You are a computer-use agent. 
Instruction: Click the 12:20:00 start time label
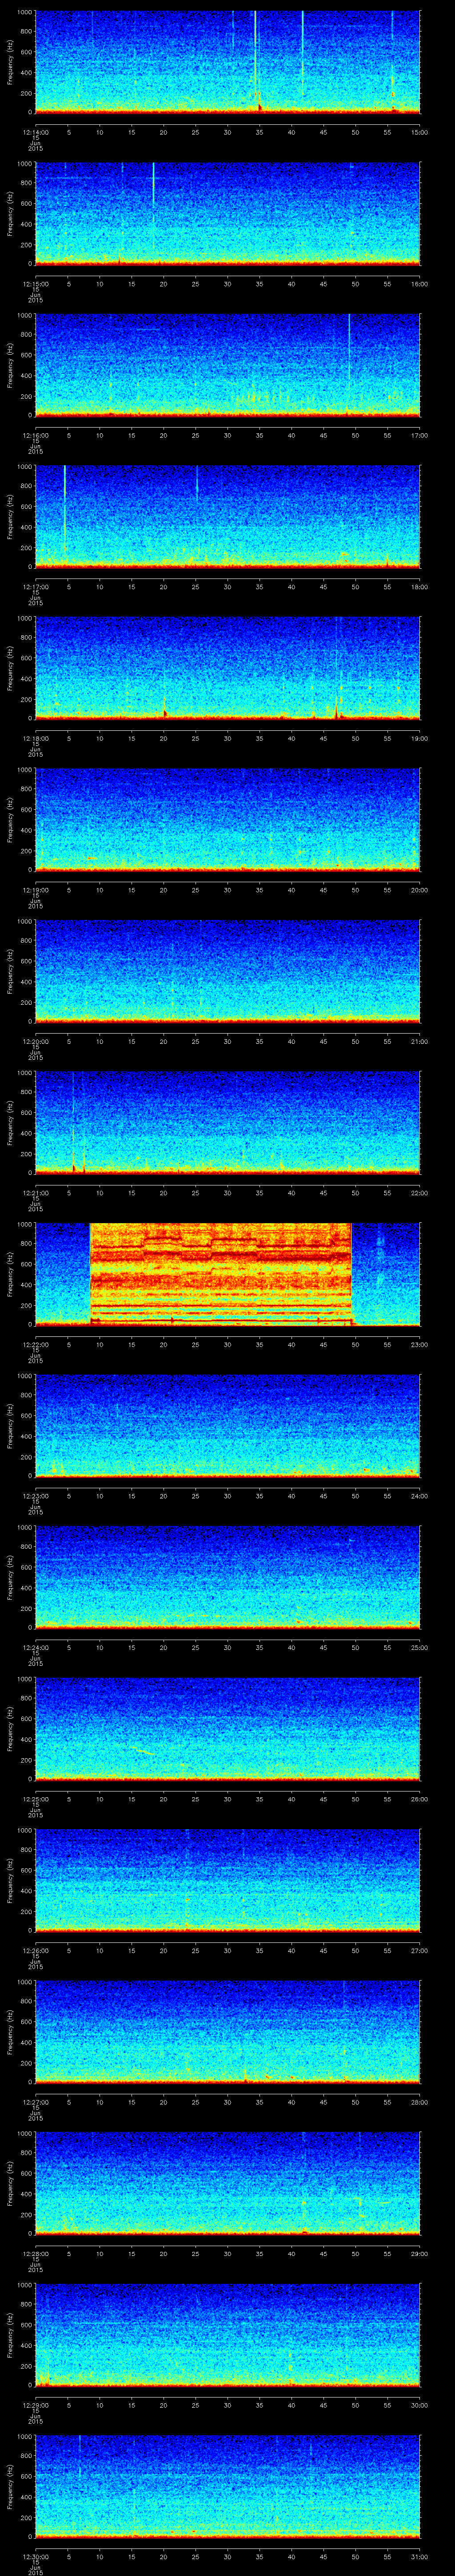(x=35, y=1041)
